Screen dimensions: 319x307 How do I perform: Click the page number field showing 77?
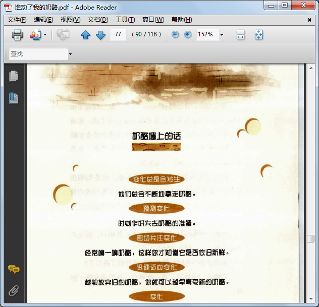tap(118, 34)
